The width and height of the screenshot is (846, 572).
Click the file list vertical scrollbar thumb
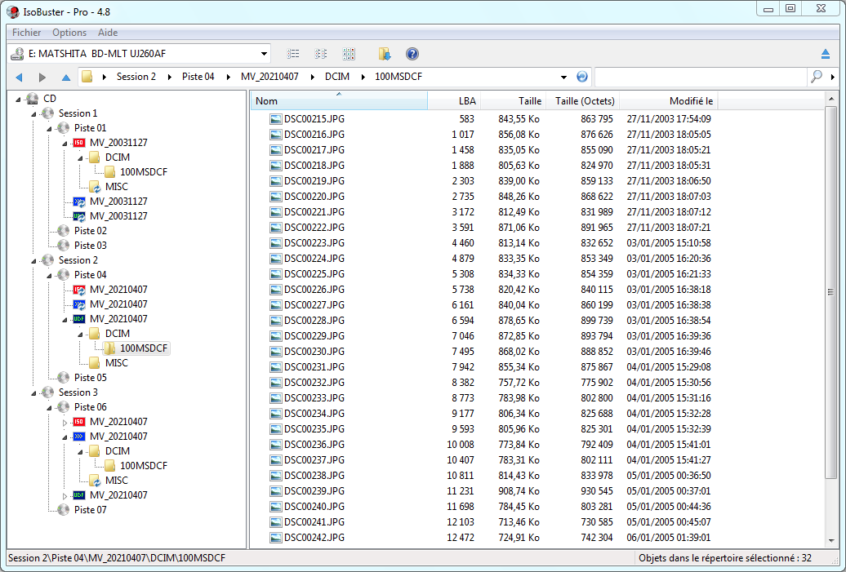[x=831, y=291]
